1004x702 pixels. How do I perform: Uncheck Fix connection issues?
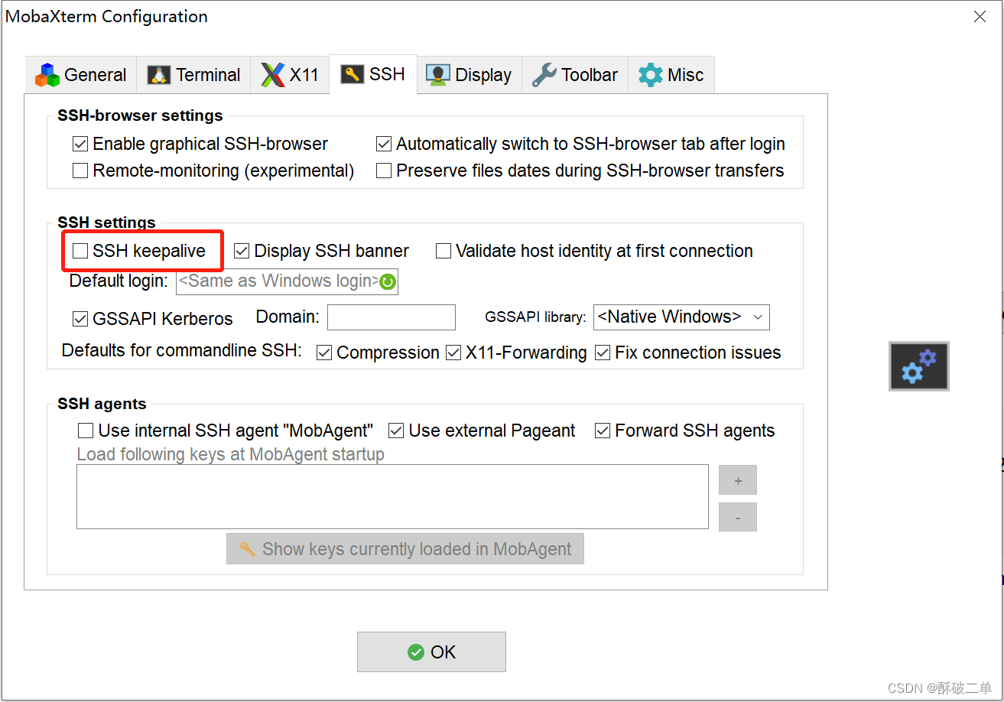pyautogui.click(x=603, y=353)
